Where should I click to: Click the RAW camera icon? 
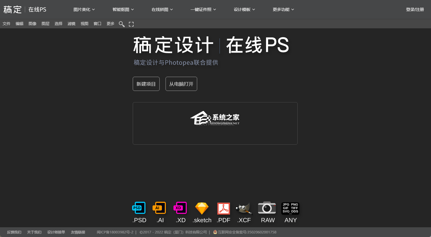point(267,208)
